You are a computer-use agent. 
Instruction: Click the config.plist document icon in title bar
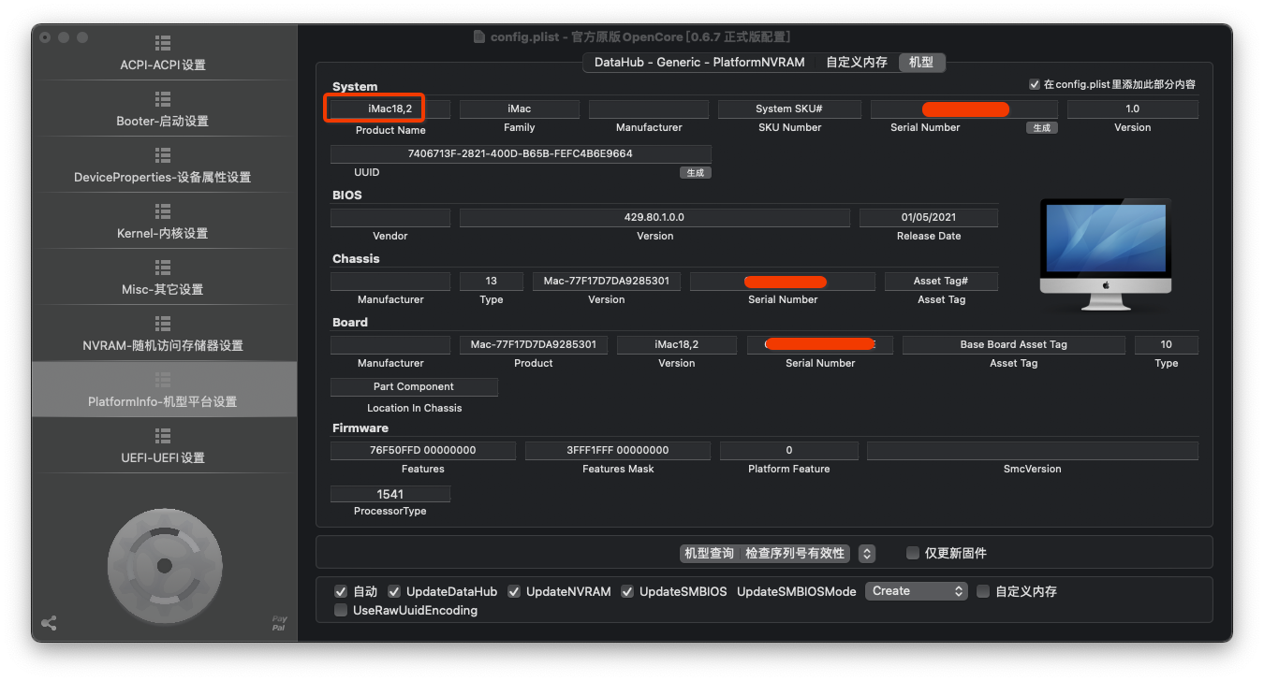[x=481, y=37]
